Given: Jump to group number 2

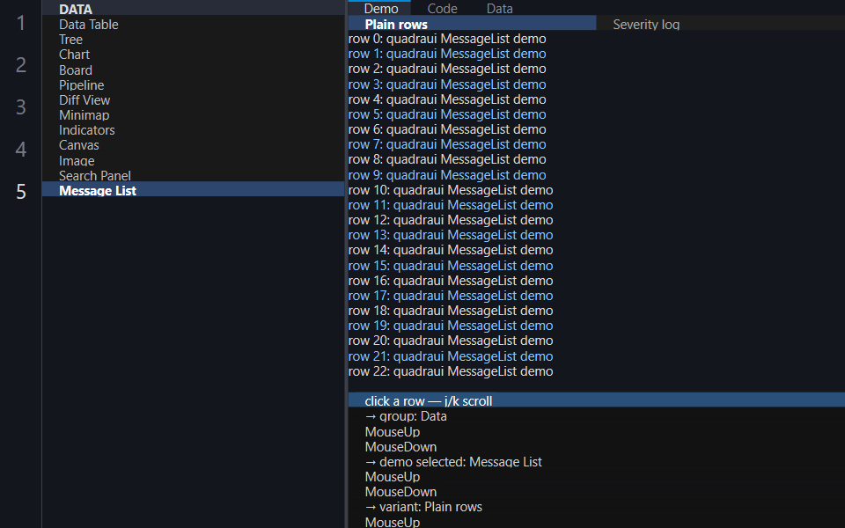Looking at the screenshot, I should pyautogui.click(x=21, y=64).
